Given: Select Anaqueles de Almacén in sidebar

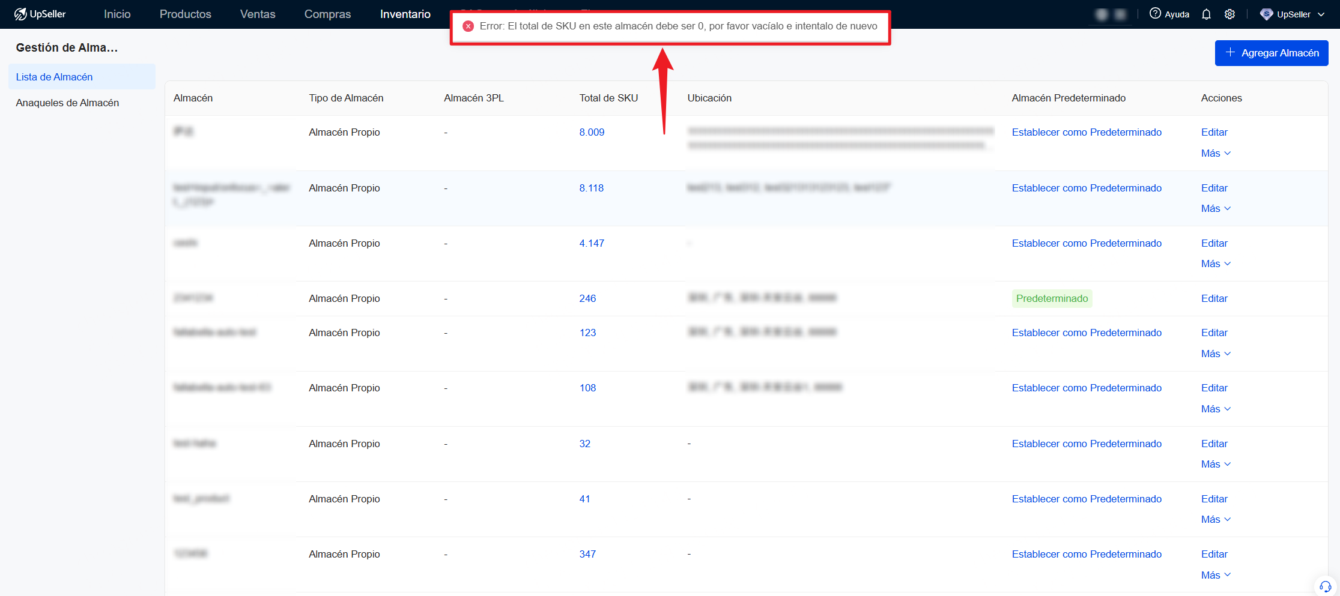Looking at the screenshot, I should click(x=67, y=103).
